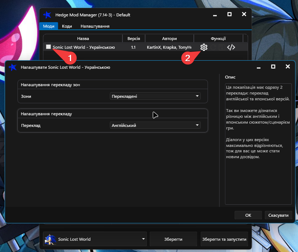Screen dimensions: 298x252
Task: Click the config dialog logo icon
Action: click(x=12, y=67)
